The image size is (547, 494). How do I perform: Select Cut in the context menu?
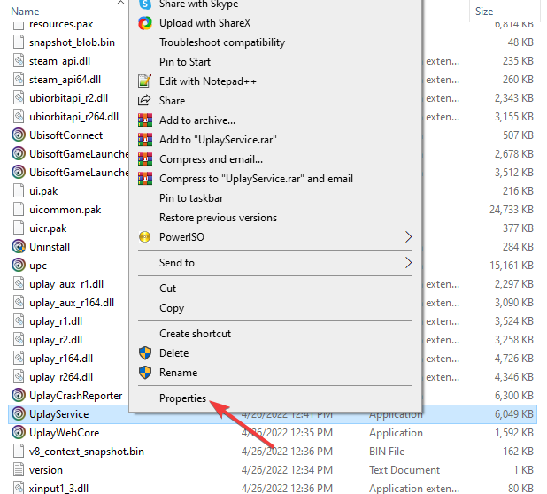(x=168, y=289)
